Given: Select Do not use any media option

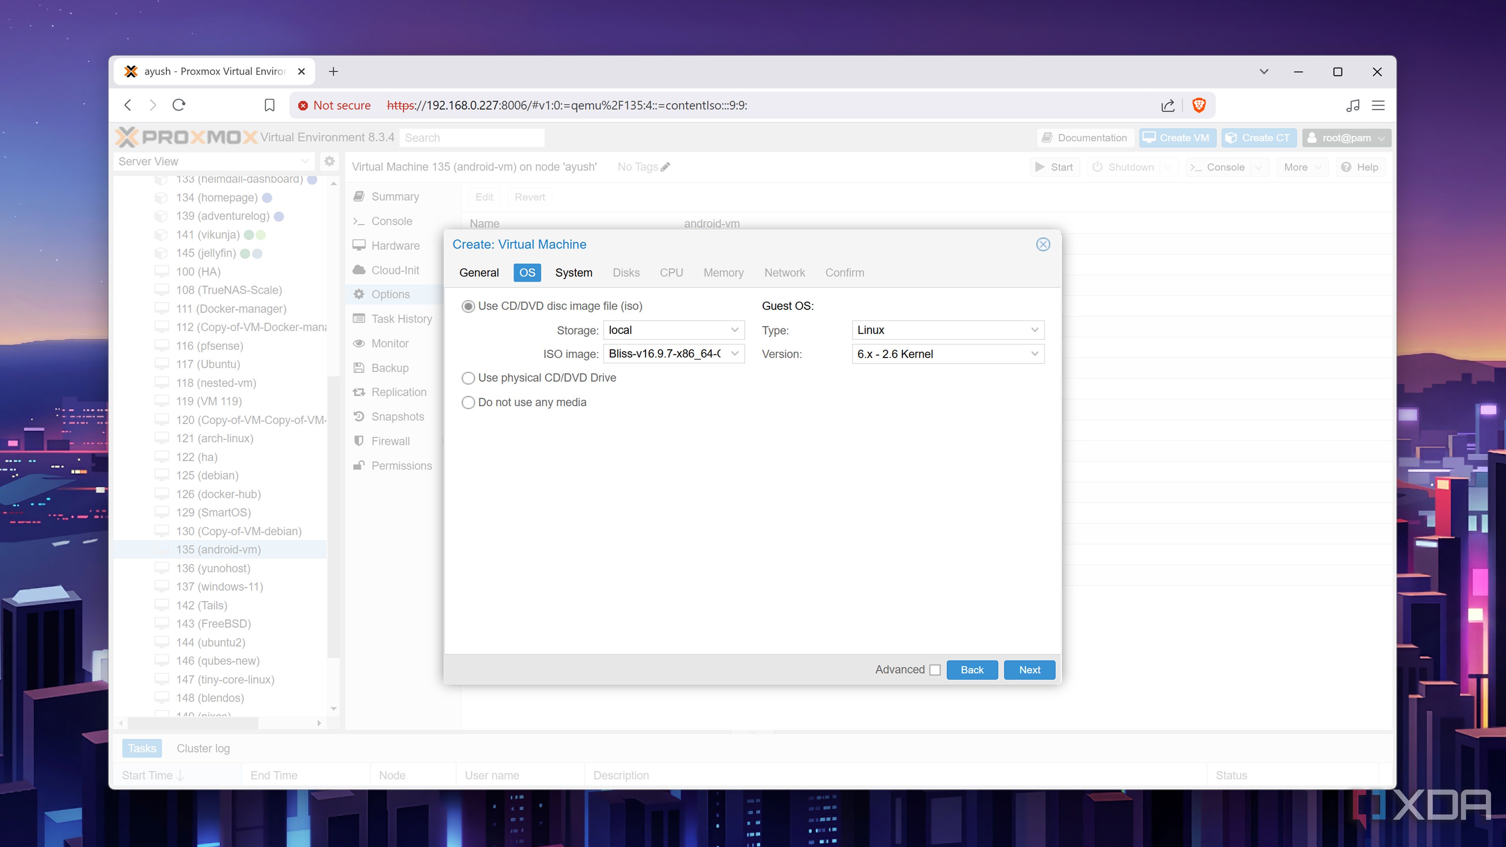Looking at the screenshot, I should tap(468, 403).
